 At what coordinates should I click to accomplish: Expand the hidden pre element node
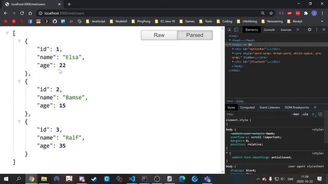(233, 53)
